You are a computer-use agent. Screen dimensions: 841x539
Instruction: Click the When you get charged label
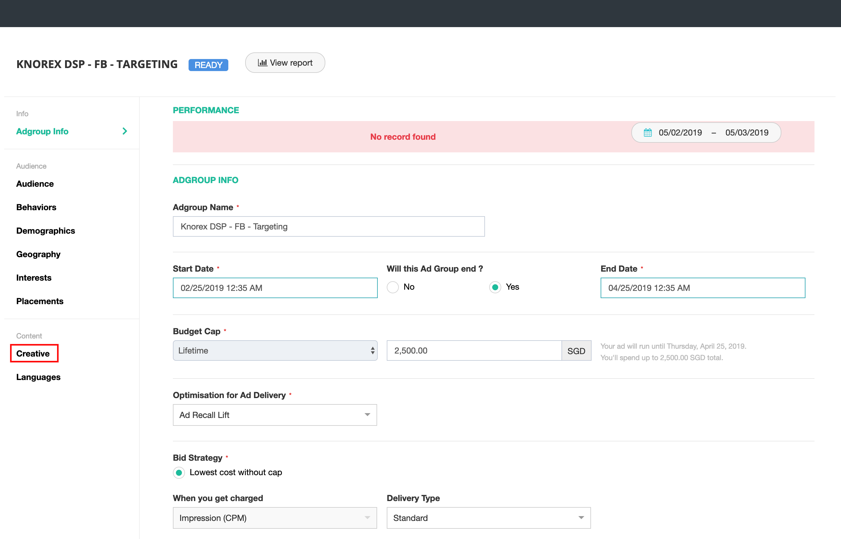(x=218, y=498)
